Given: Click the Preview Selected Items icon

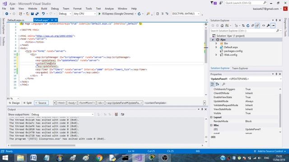Looking at the screenshot, I should click(x=273, y=26).
